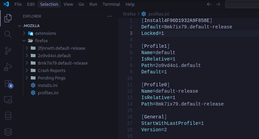The height and width of the screenshot is (139, 259).
Task: Click StartWithLastProfile=1 on line 17
Action: tap(172, 123)
